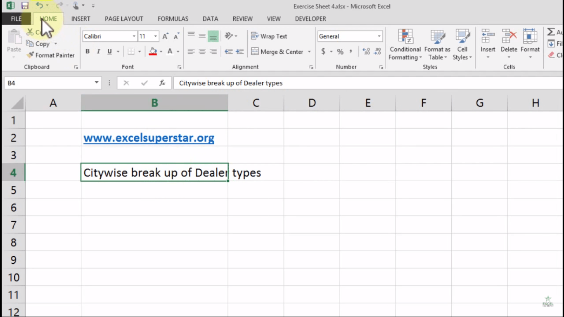
Task: Open the www.excelsuperstar.org hyperlink
Action: click(149, 137)
